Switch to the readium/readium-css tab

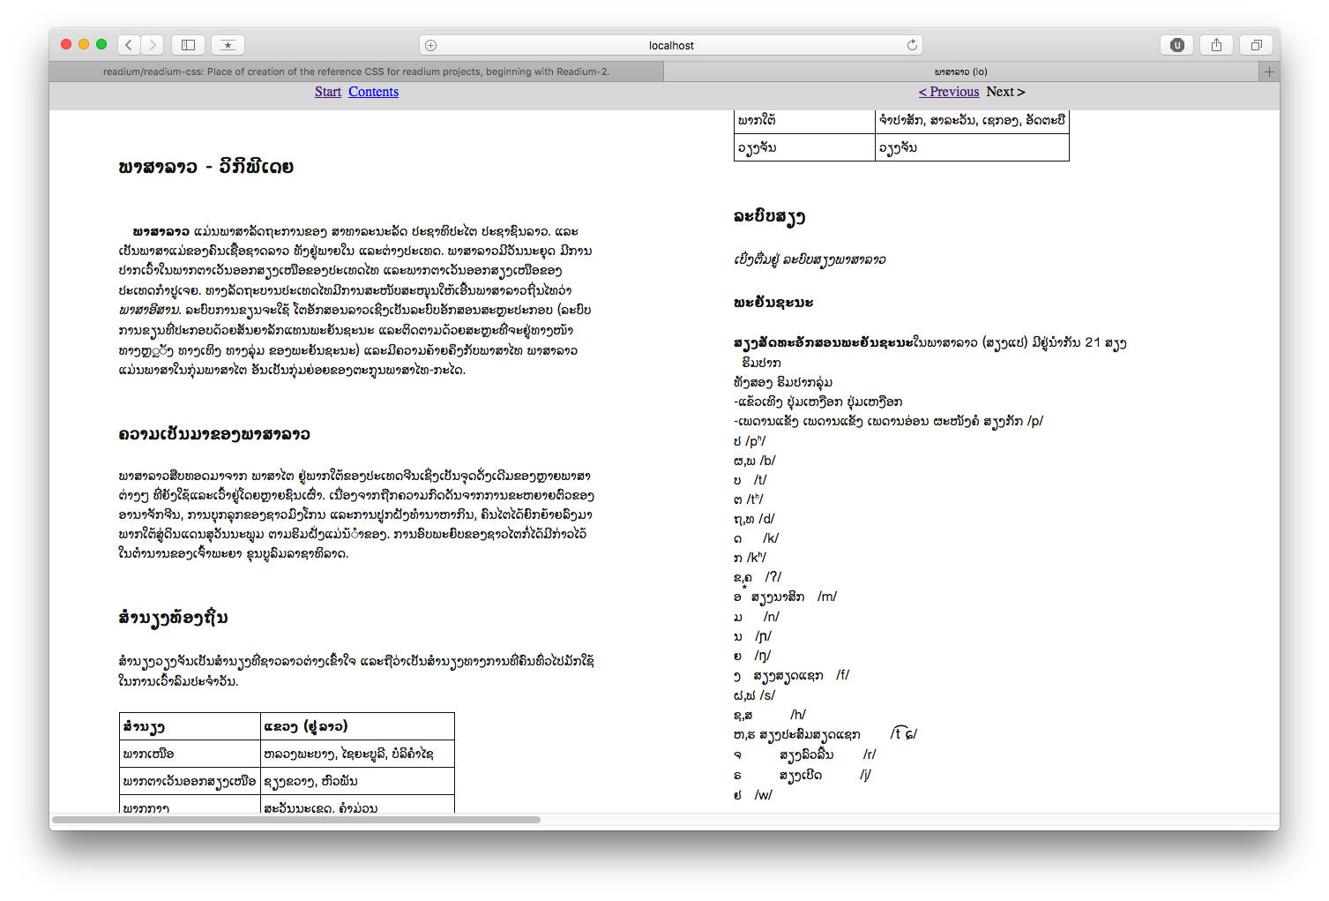point(356,71)
